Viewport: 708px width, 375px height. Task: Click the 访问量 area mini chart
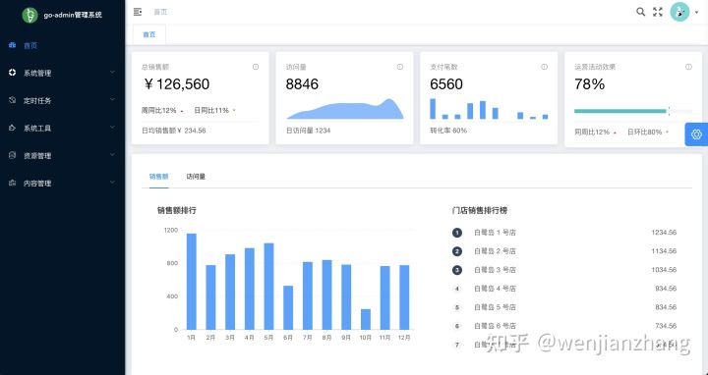[345, 109]
